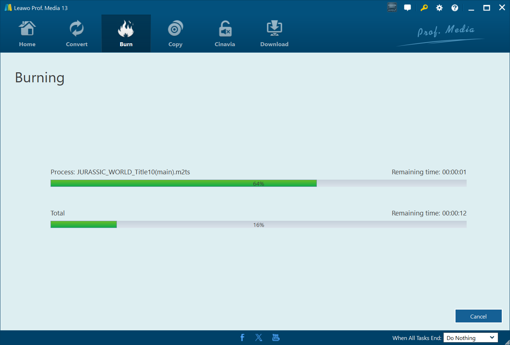Click the When All Tasks End label
This screenshot has height=345, width=510.
tap(417, 338)
